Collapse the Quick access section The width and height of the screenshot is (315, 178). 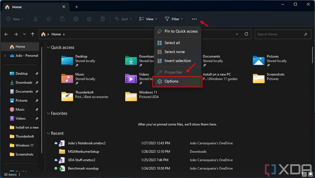coord(48,47)
